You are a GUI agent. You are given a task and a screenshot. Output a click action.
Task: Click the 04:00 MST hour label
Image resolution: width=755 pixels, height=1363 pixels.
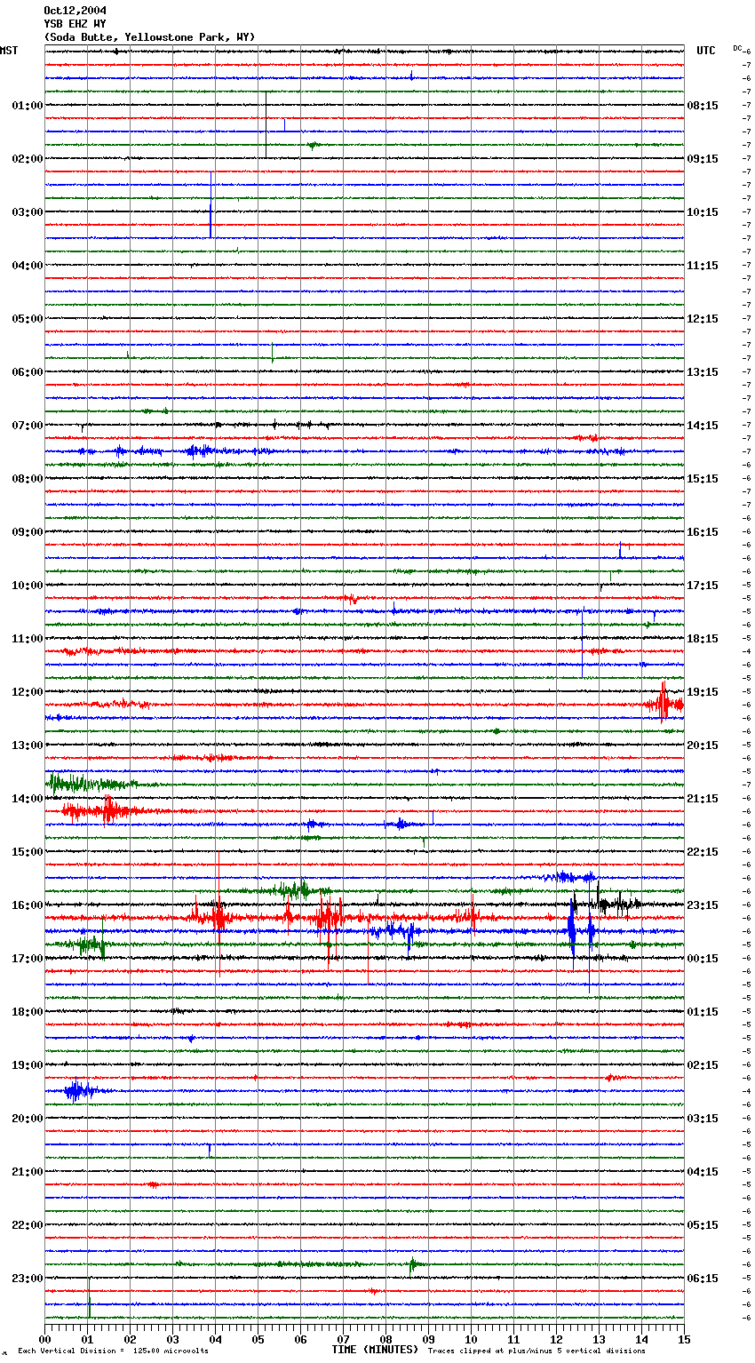(x=28, y=266)
